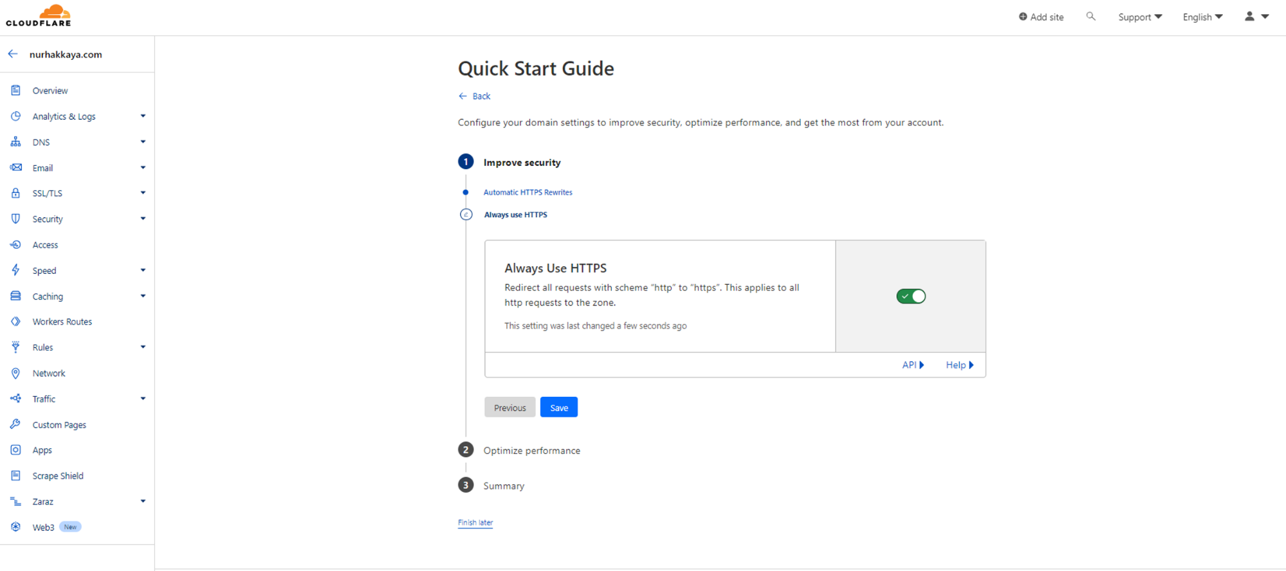Click the Traffic icon in sidebar
The width and height of the screenshot is (1286, 571).
point(15,399)
